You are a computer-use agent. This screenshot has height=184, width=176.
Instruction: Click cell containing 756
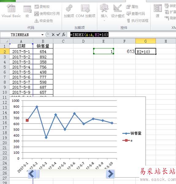point(43,67)
